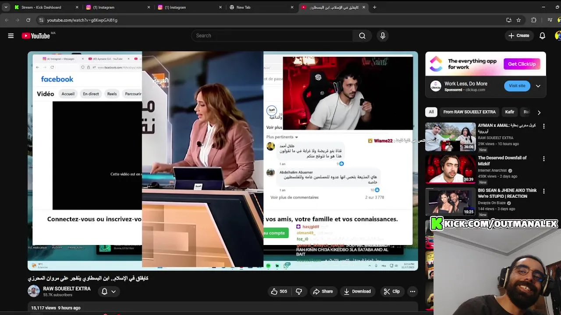
Task: Download this video
Action: pyautogui.click(x=358, y=291)
